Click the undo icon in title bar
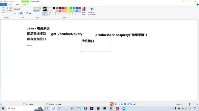Screen dimensions: 199x111 tap(5, 2)
